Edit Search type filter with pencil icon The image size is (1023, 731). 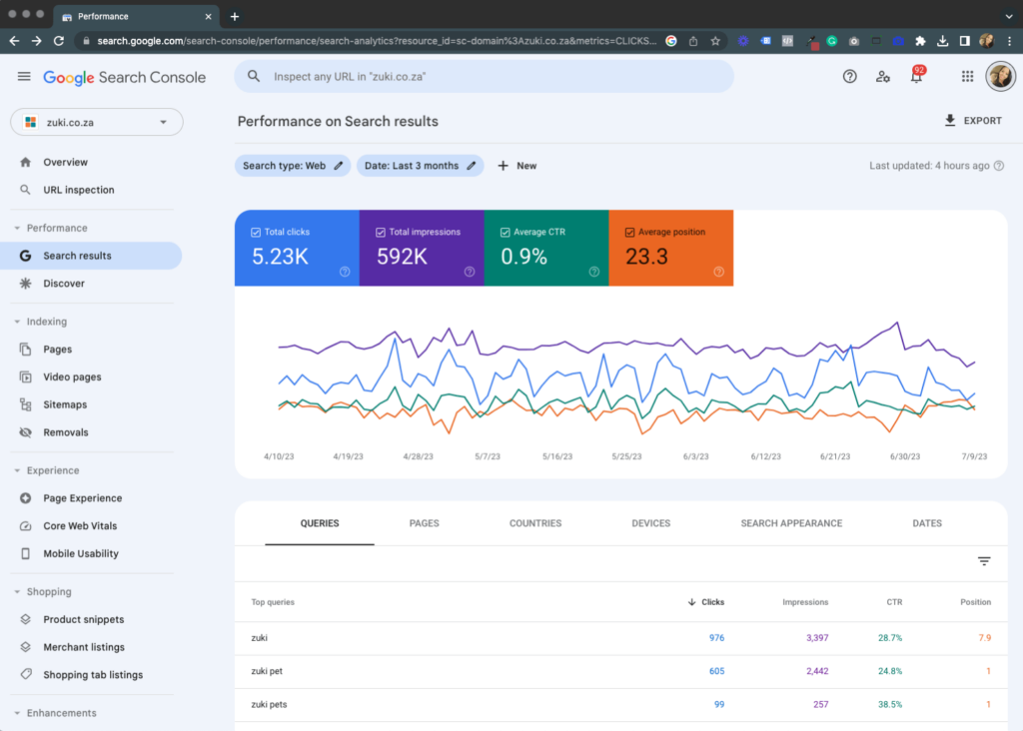tap(338, 166)
